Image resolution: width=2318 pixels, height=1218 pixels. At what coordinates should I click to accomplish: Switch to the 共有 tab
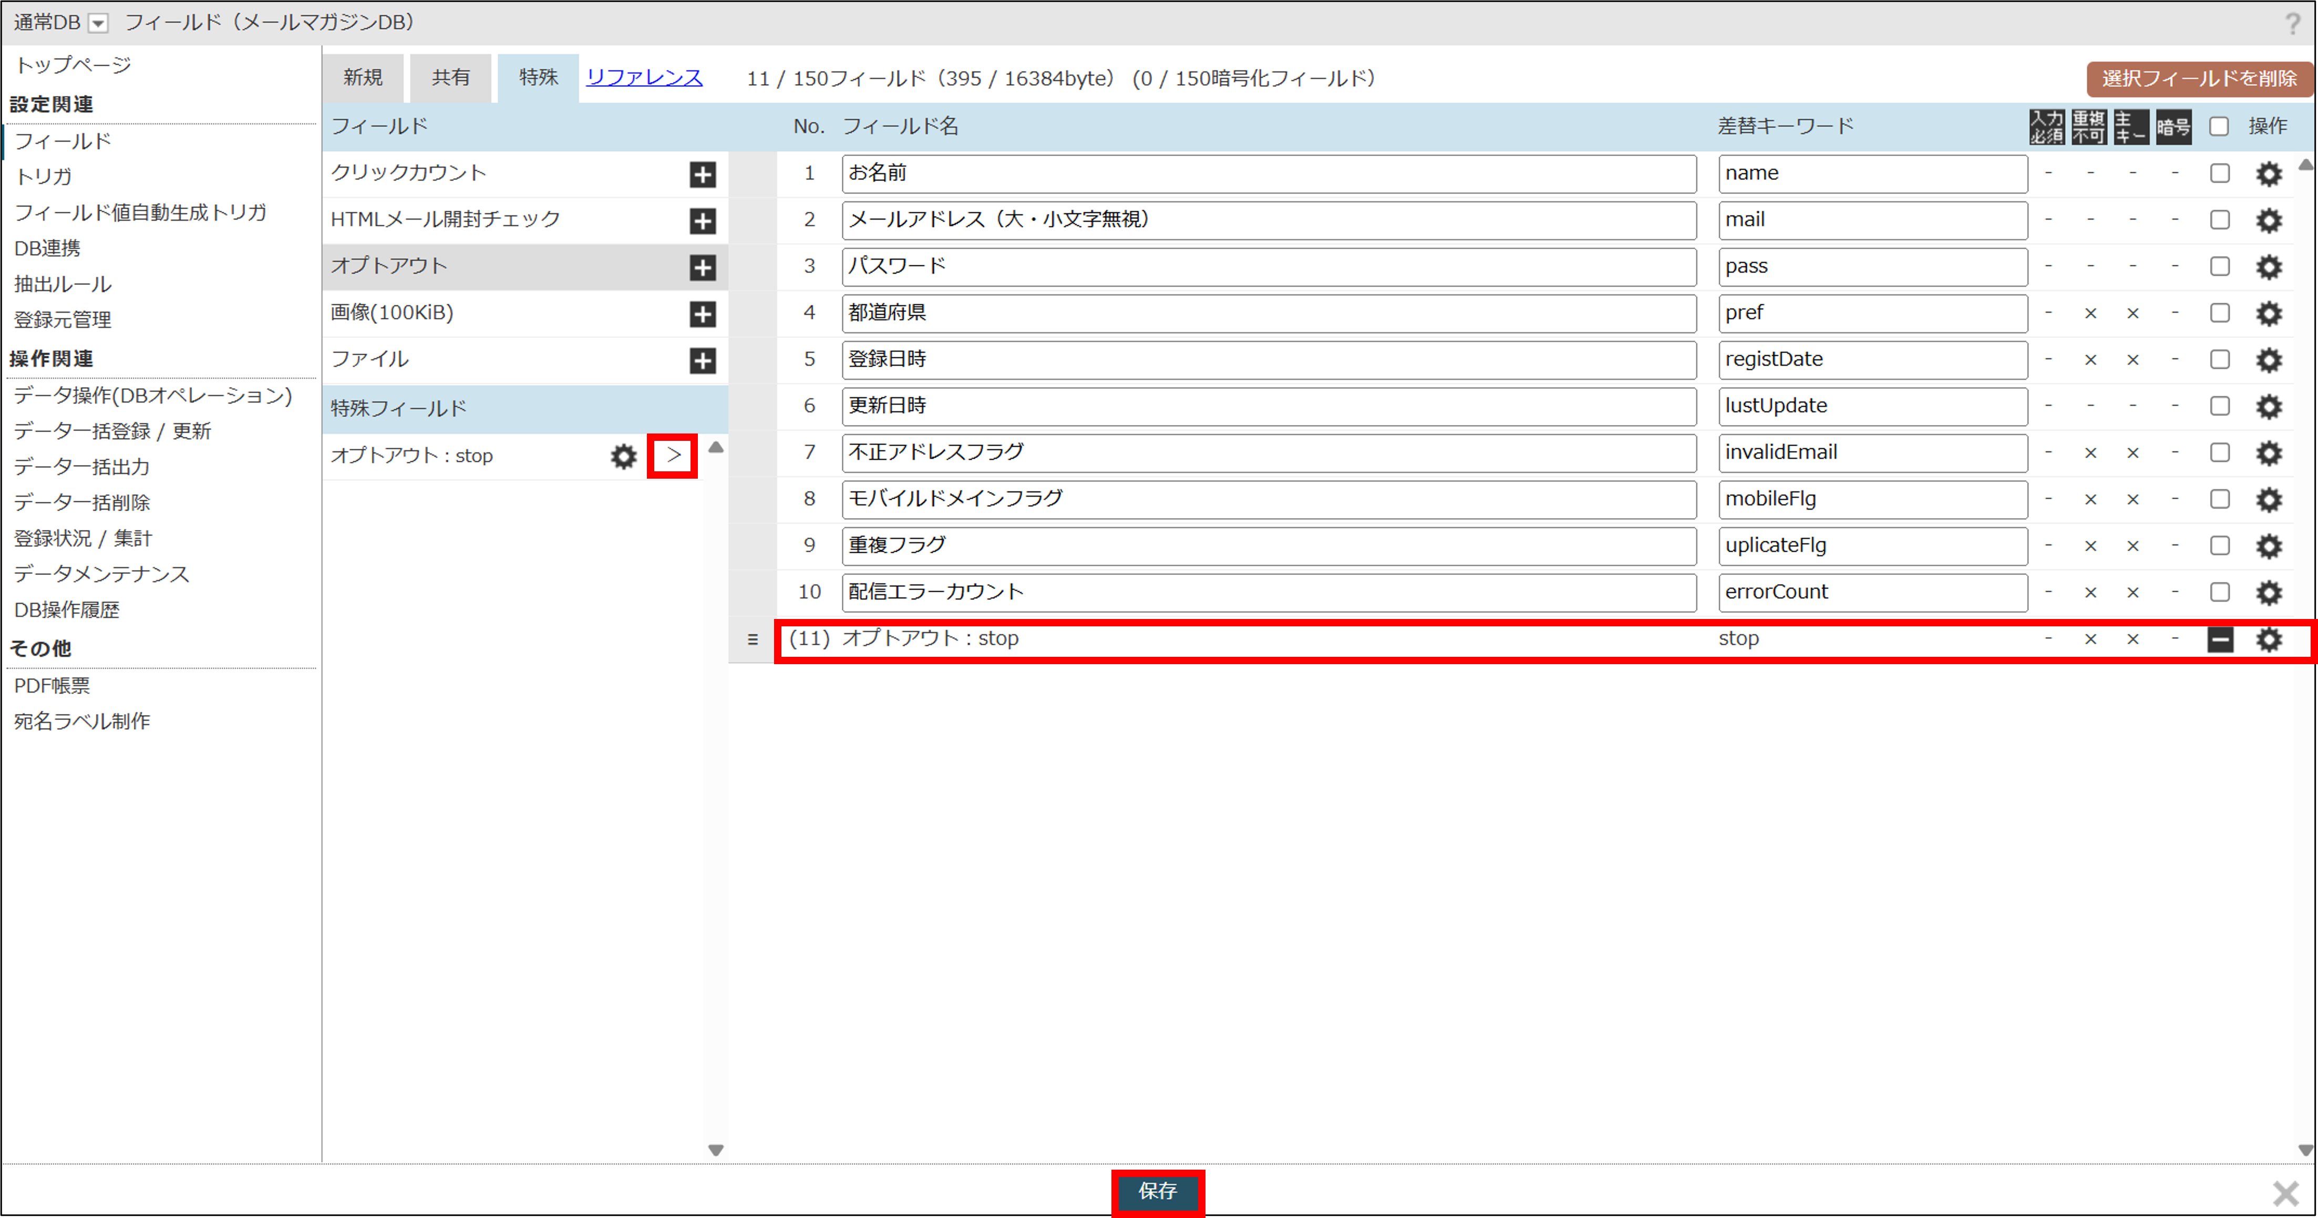[451, 78]
